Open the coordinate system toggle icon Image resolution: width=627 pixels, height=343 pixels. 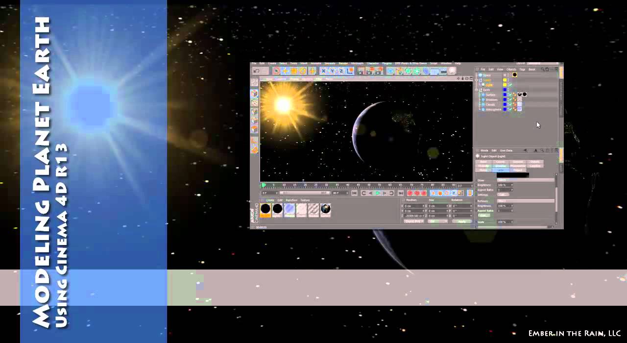point(350,71)
